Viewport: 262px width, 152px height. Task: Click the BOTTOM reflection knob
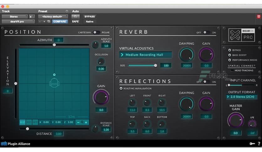162,124
